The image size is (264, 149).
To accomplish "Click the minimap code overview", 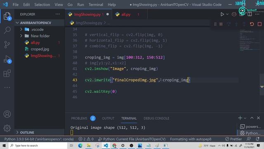I will pos(249,41).
